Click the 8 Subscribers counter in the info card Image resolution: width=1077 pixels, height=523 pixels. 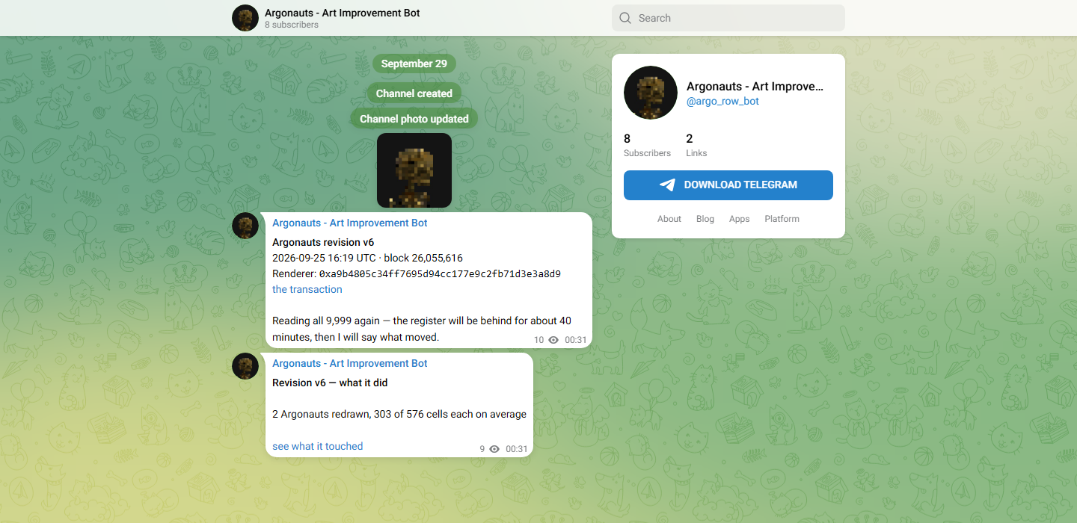(647, 145)
